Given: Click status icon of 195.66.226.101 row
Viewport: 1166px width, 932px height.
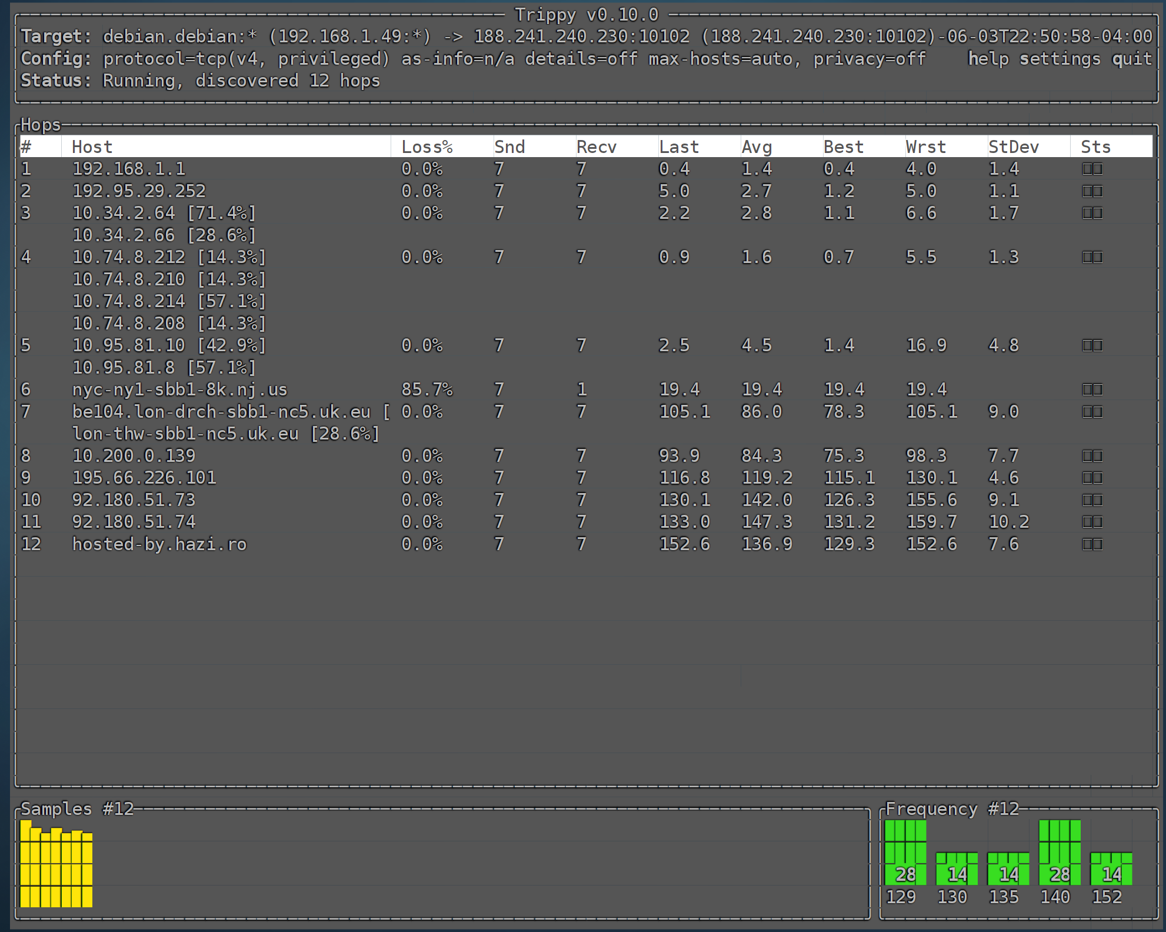Looking at the screenshot, I should (x=1092, y=478).
